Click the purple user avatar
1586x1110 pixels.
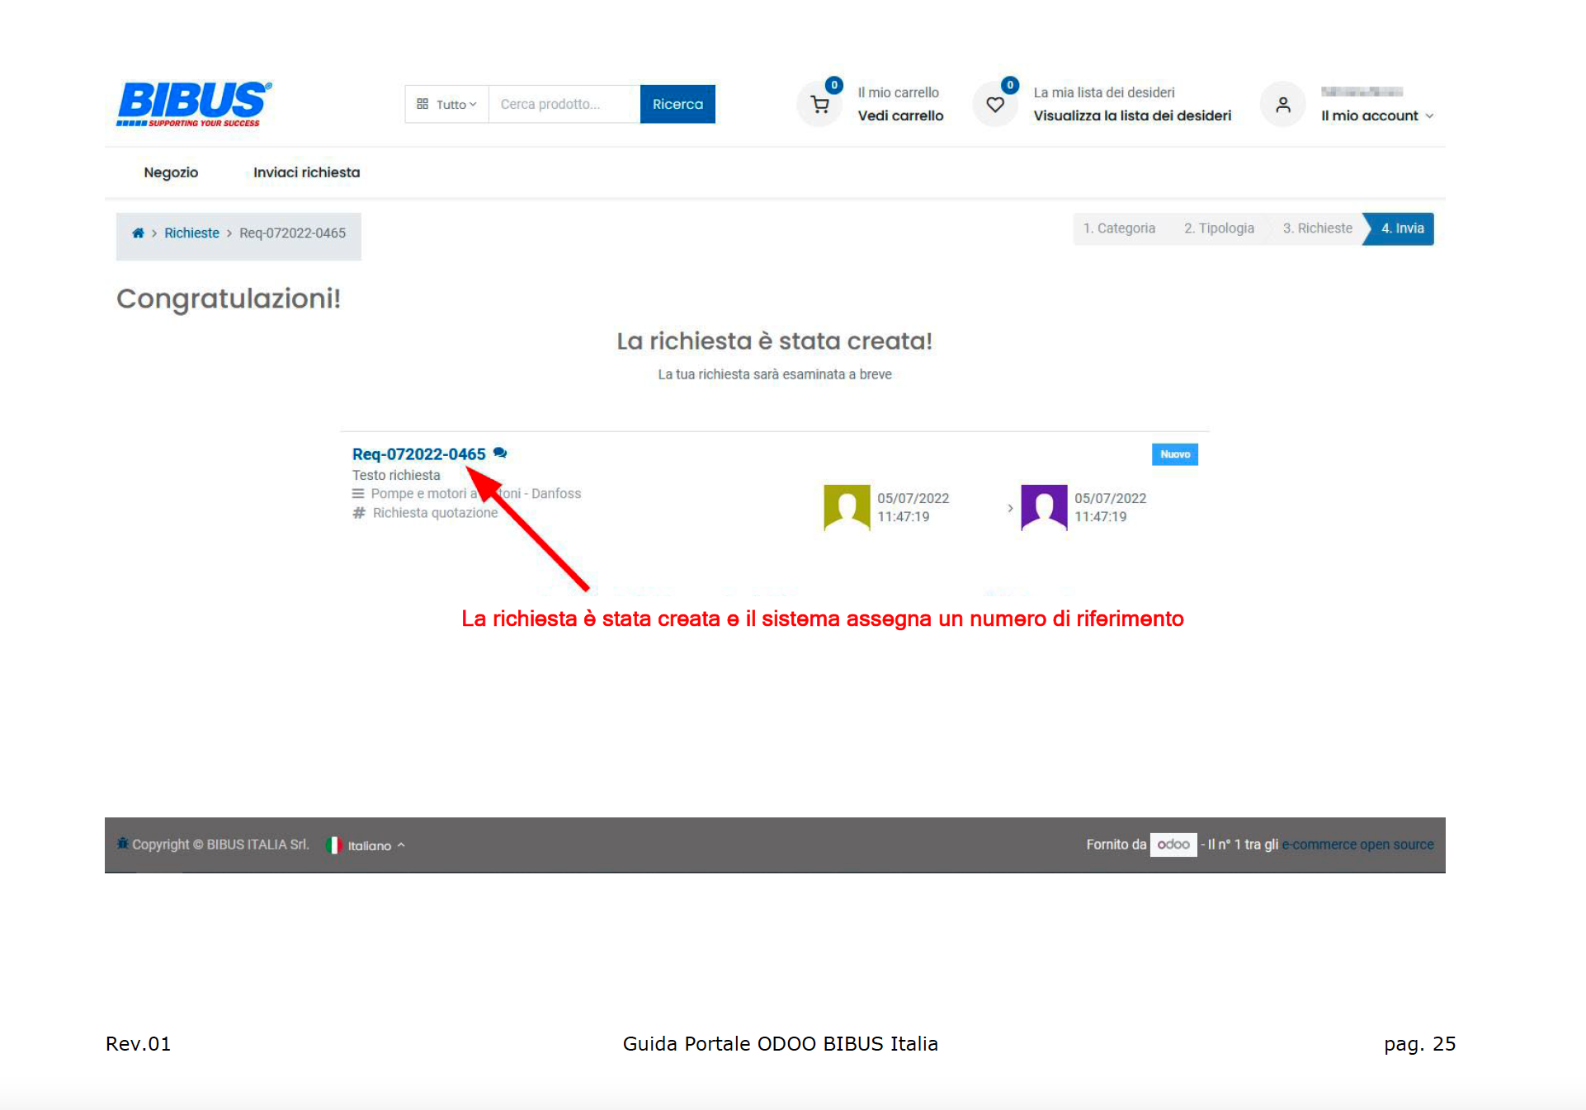pos(1044,507)
